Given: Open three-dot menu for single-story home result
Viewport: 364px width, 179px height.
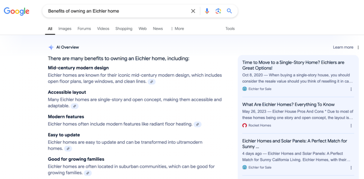Looking at the screenshot, I should pyautogui.click(x=351, y=89).
